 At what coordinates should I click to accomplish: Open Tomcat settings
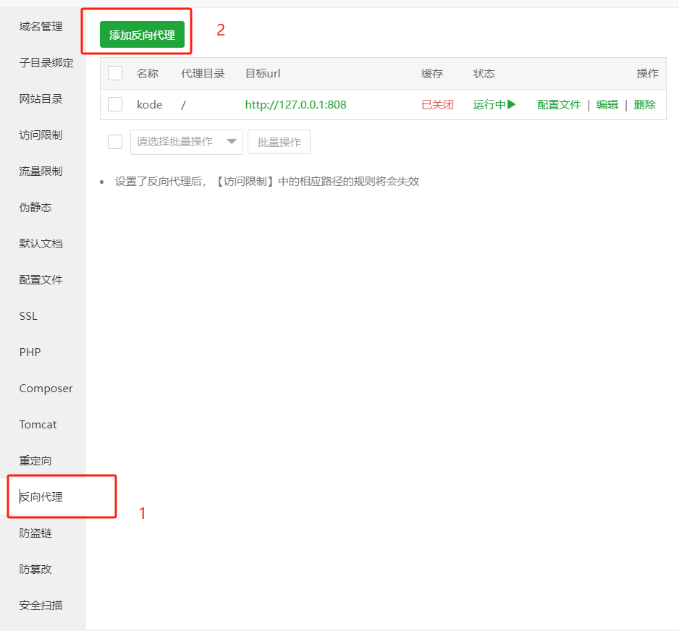click(38, 425)
